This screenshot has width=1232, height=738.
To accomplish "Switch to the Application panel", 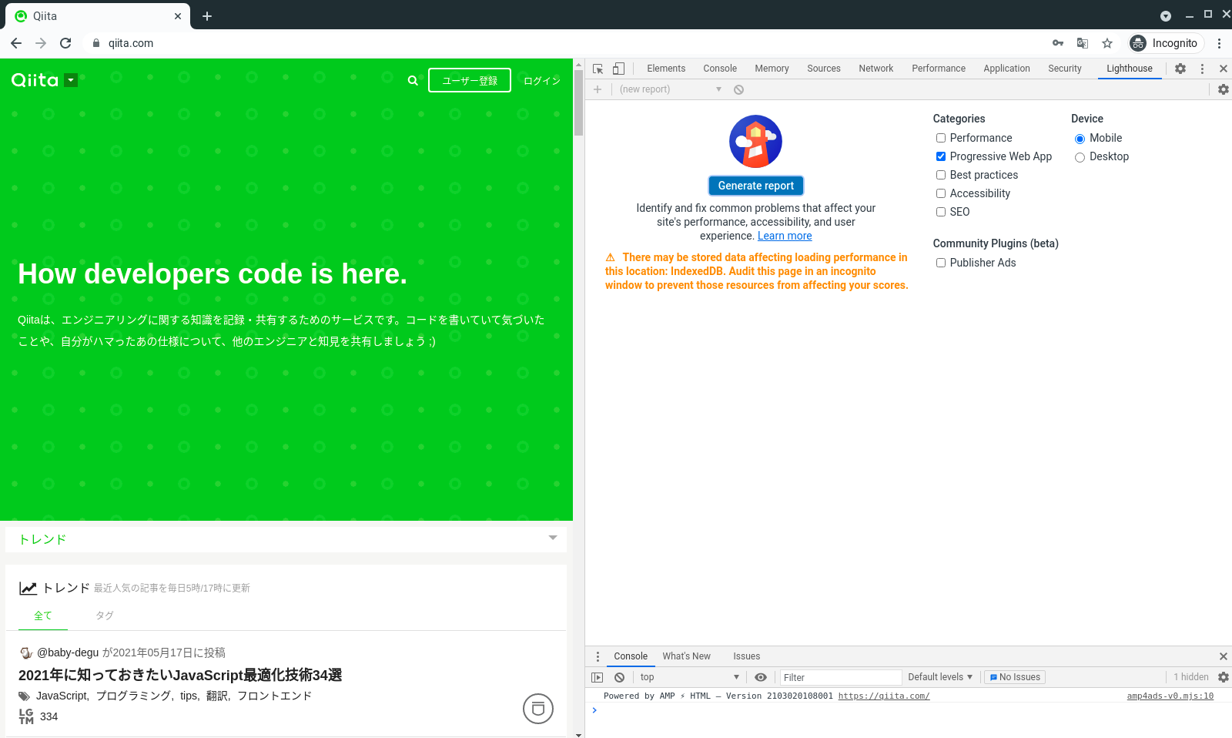I will 1006,69.
